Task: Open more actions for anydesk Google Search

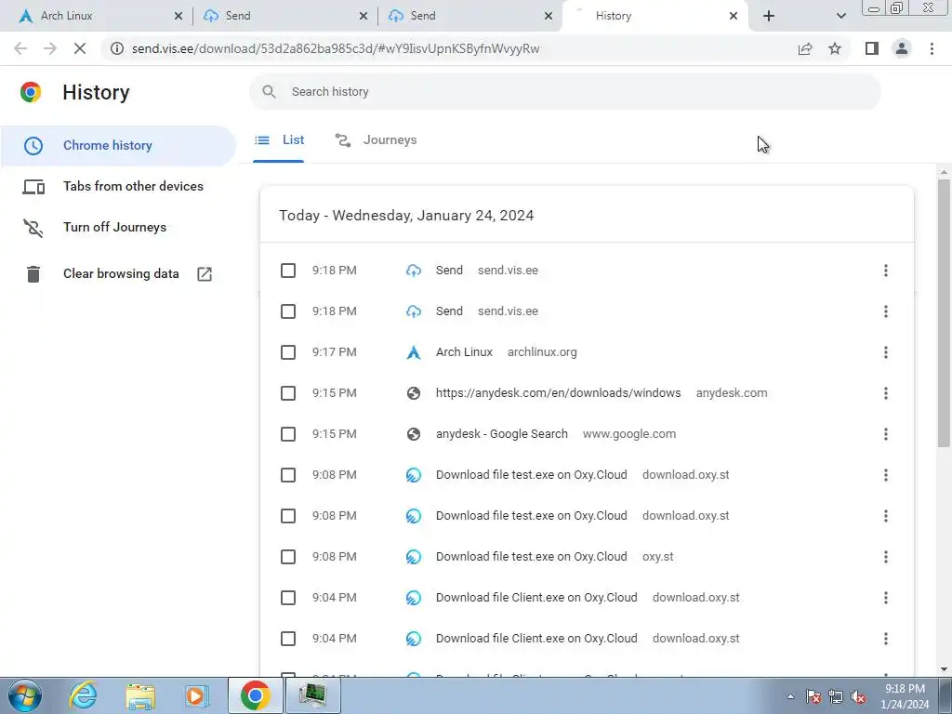Action: pyautogui.click(x=886, y=434)
